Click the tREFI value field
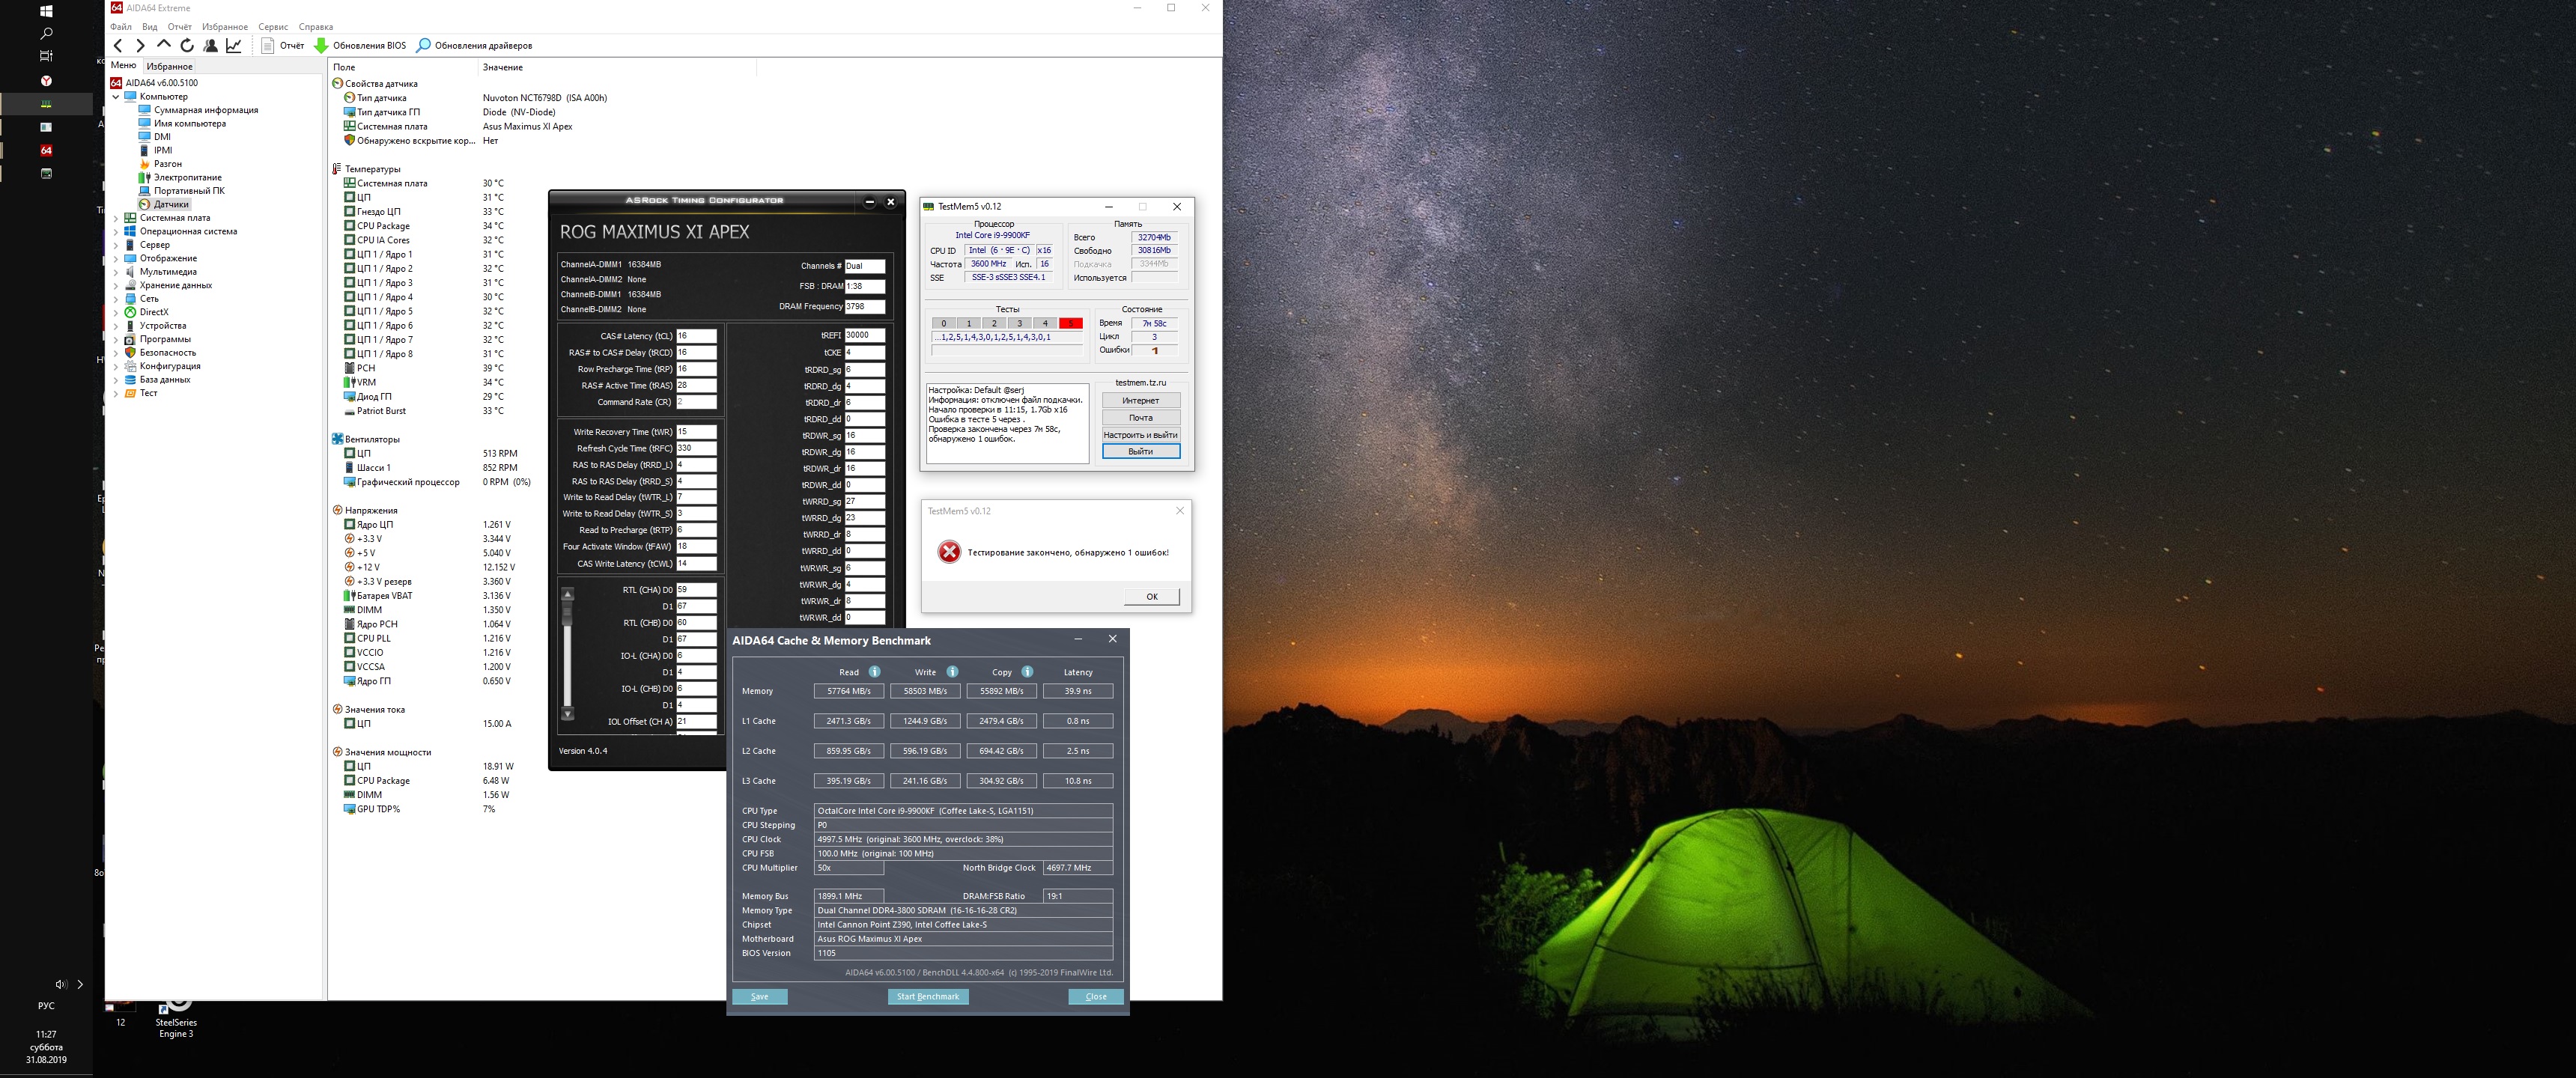The image size is (2576, 1078). (x=864, y=336)
